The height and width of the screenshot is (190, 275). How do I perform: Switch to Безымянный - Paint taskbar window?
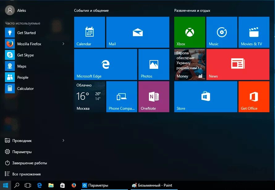click(x=154, y=185)
